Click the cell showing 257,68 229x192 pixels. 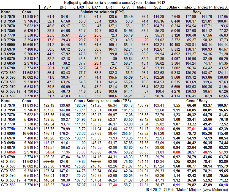pyautogui.click(x=96, y=133)
